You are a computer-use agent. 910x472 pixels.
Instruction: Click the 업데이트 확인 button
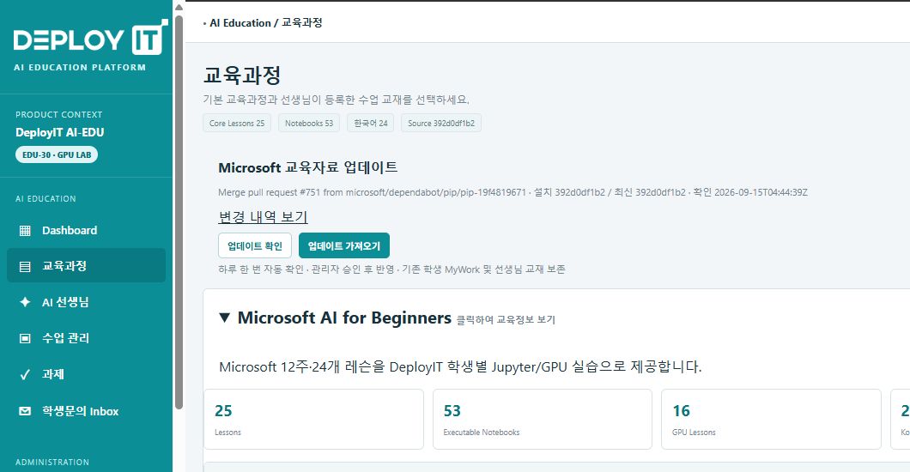click(255, 245)
